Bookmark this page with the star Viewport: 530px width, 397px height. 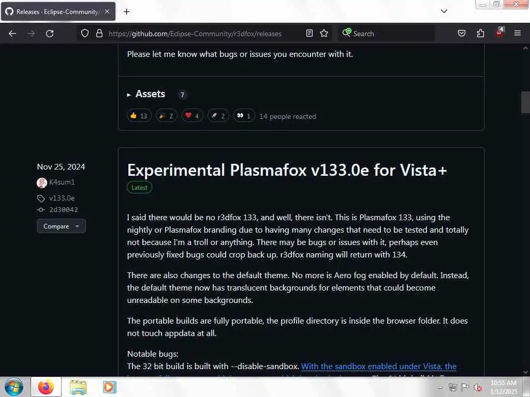pos(324,33)
